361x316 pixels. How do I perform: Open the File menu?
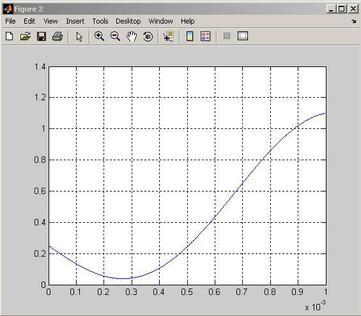[x=10, y=21]
